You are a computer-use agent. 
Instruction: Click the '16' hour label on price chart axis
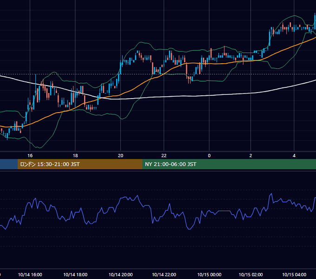click(30, 156)
